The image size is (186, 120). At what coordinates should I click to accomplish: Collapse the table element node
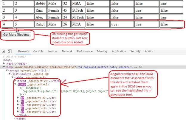coord(12,77)
